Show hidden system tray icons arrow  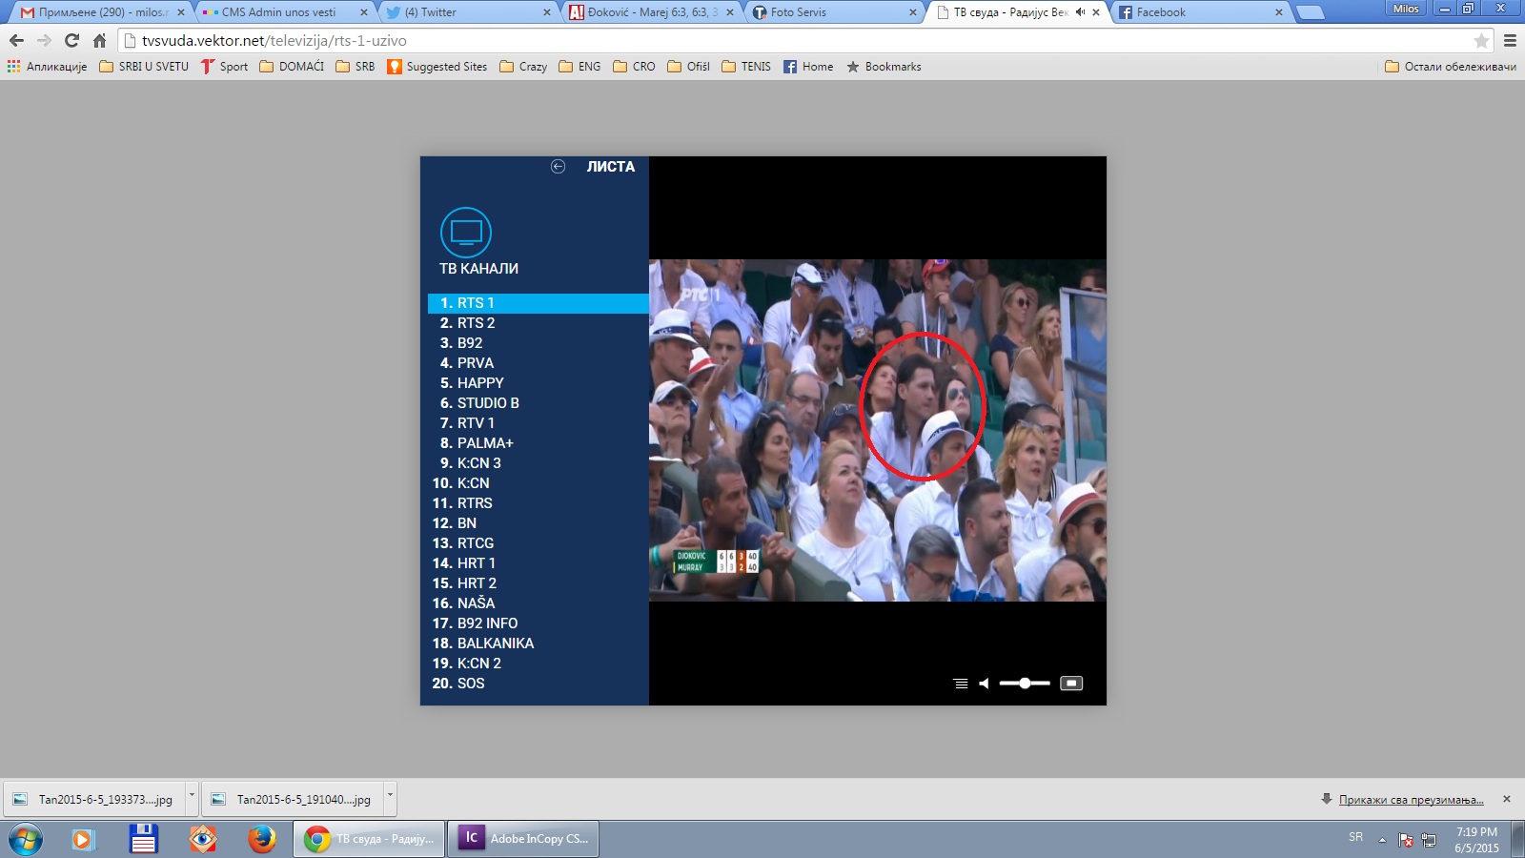pyautogui.click(x=1382, y=840)
